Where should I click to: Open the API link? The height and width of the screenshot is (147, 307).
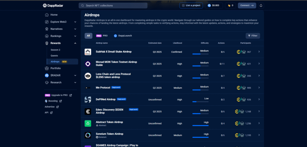49,113
